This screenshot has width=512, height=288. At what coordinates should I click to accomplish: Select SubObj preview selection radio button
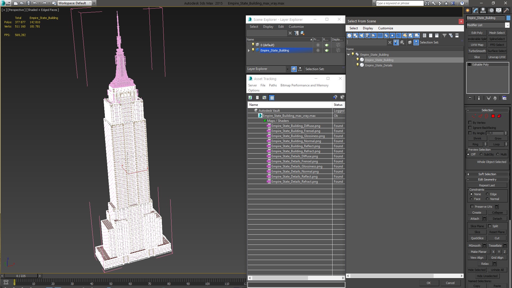[481, 154]
